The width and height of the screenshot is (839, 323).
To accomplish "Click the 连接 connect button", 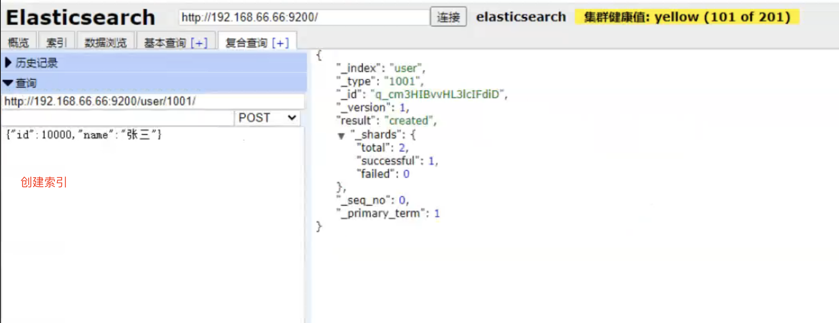I will [x=448, y=17].
